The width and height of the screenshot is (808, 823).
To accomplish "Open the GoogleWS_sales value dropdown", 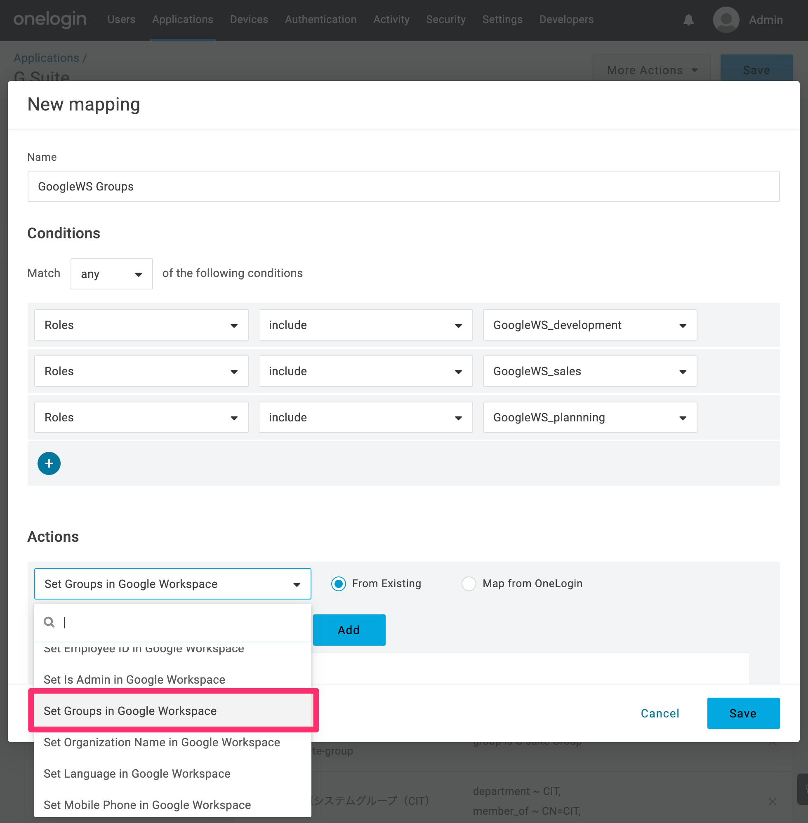I will [590, 371].
